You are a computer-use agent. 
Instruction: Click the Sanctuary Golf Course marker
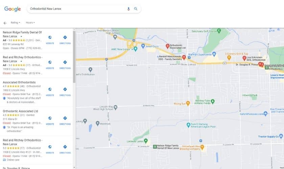click(219, 31)
